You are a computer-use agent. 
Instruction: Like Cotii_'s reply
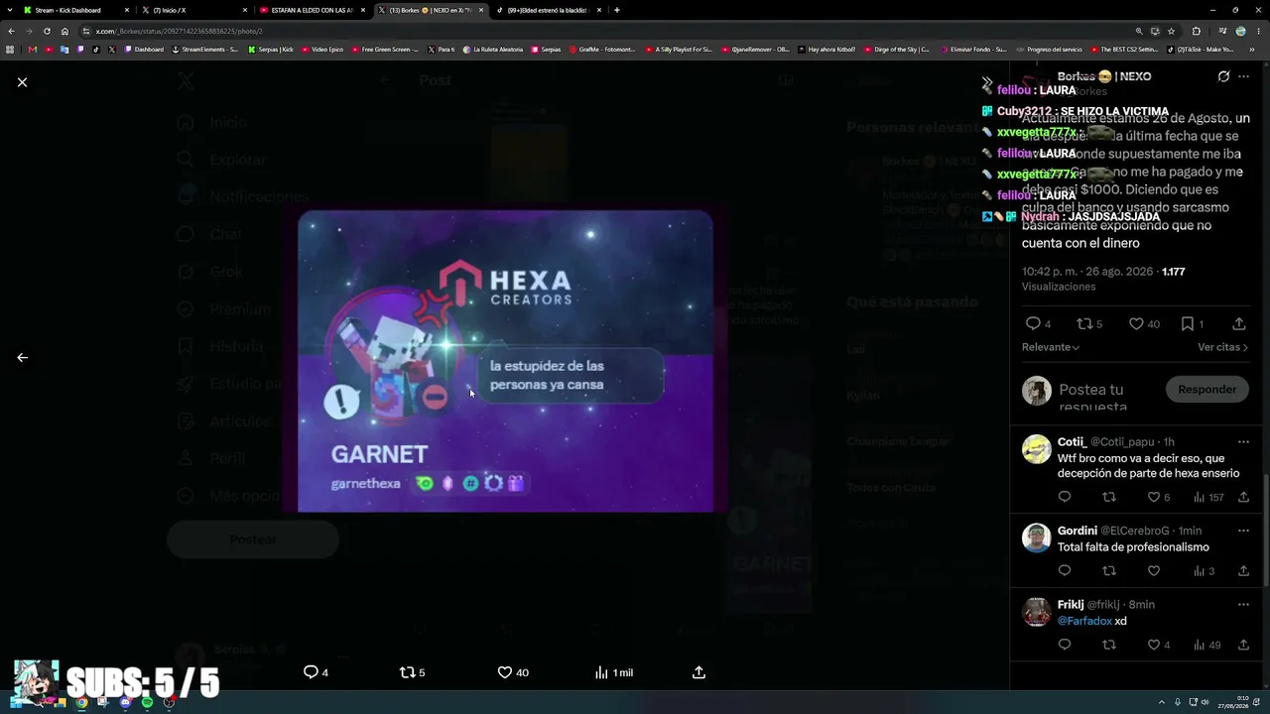[1153, 497]
